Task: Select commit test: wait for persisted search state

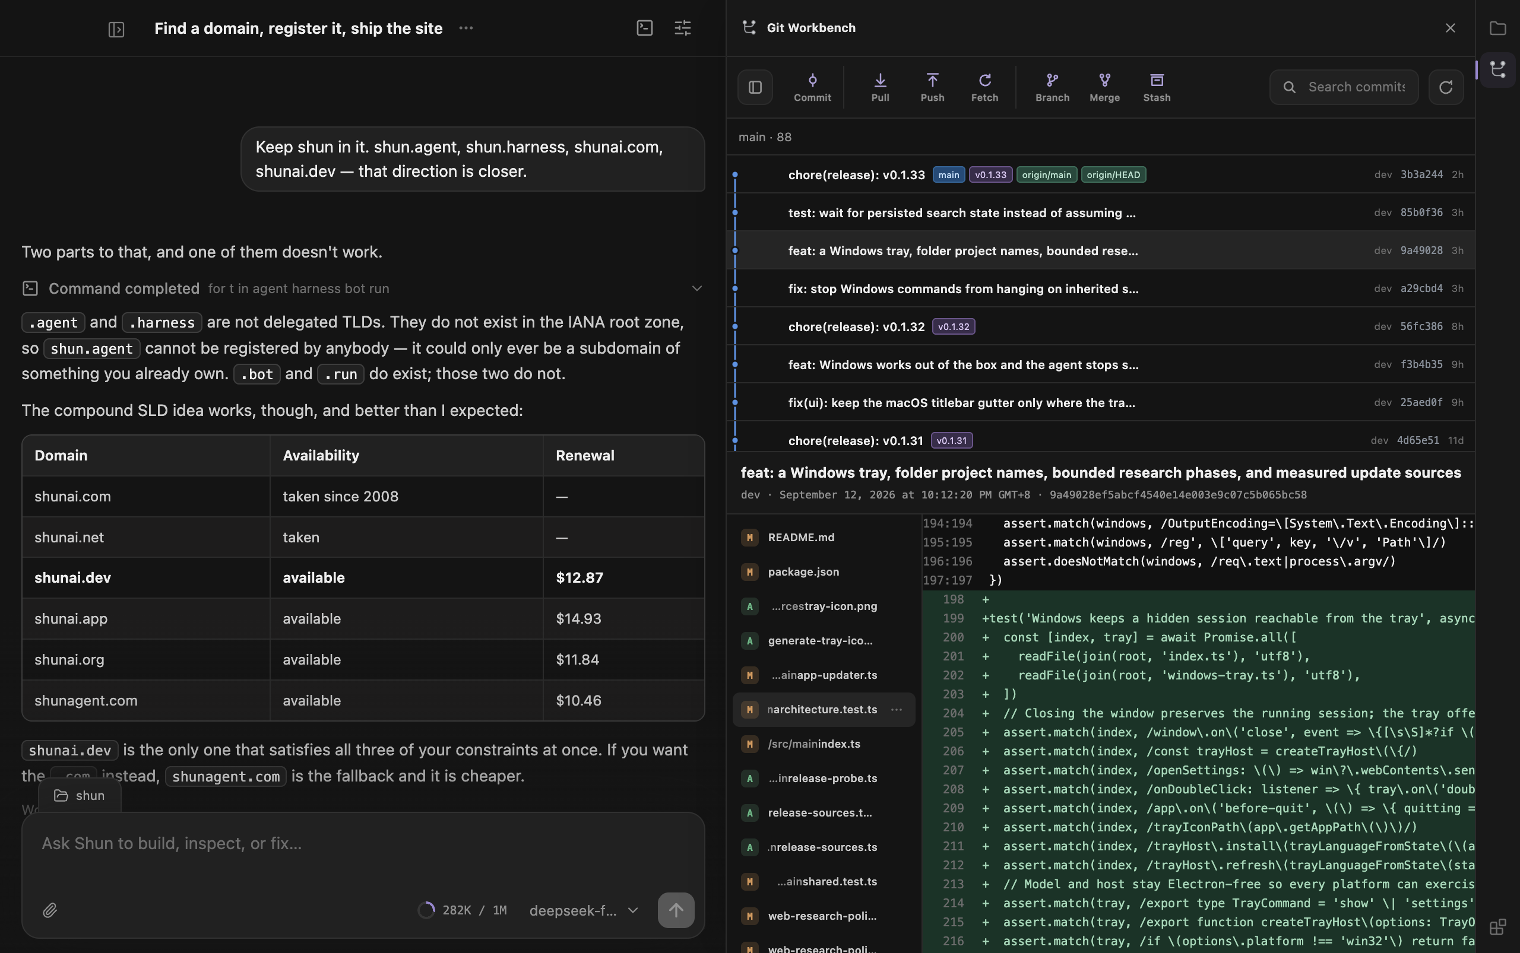Action: coord(1101,212)
